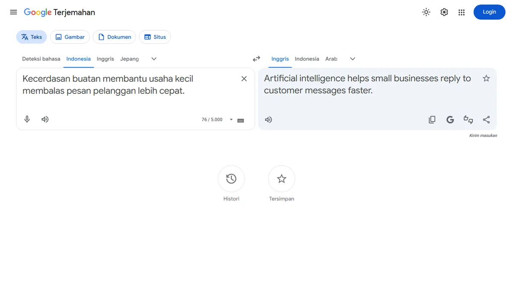Switch to the Situs mode
Viewport: 513px width, 301px height.
[x=155, y=37]
